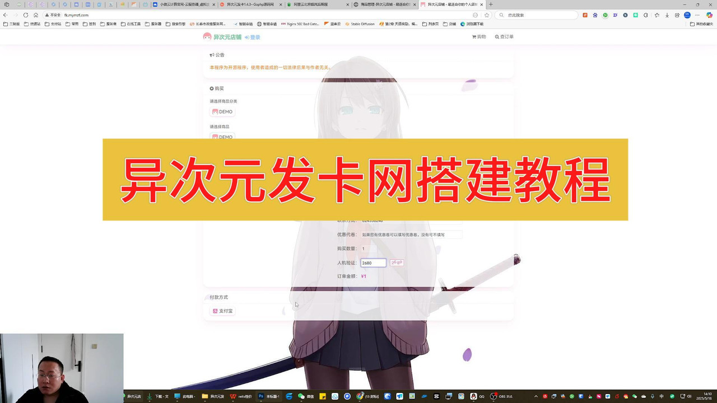Open OBS 31.0 from the taskbar

[501, 396]
